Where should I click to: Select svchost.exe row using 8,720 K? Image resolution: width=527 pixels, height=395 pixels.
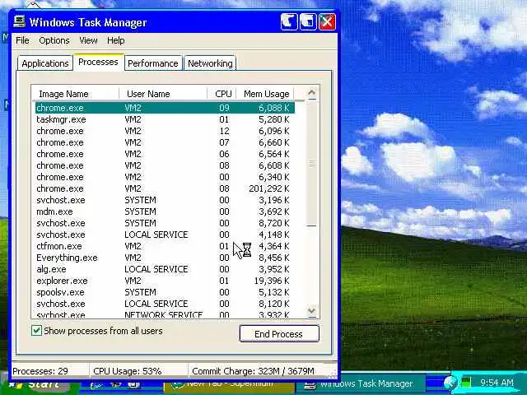(x=165, y=223)
